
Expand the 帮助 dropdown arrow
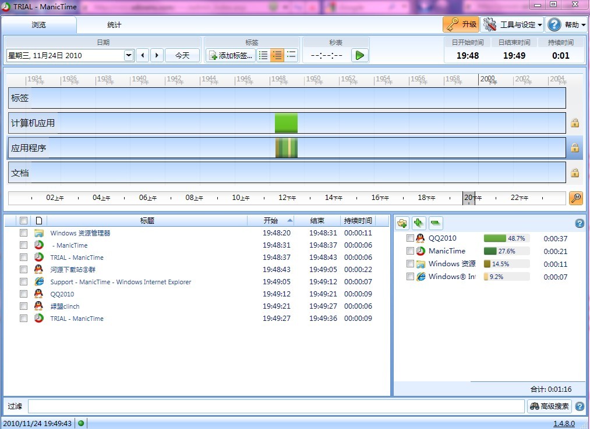pos(584,25)
